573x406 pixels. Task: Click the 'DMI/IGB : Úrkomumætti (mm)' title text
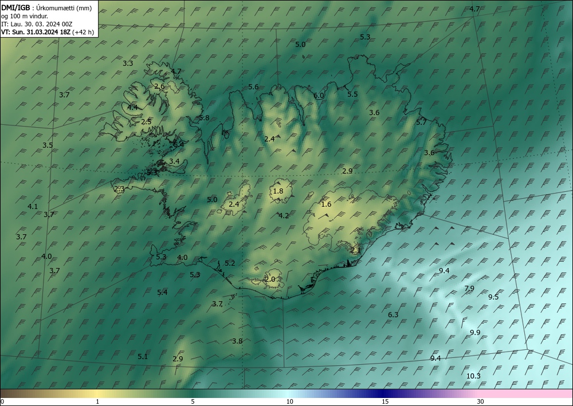[46, 8]
